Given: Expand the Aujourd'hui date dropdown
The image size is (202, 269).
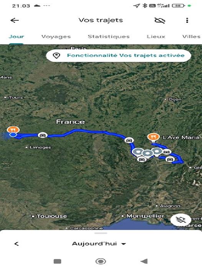Looking at the screenshot, I should pos(99,244).
